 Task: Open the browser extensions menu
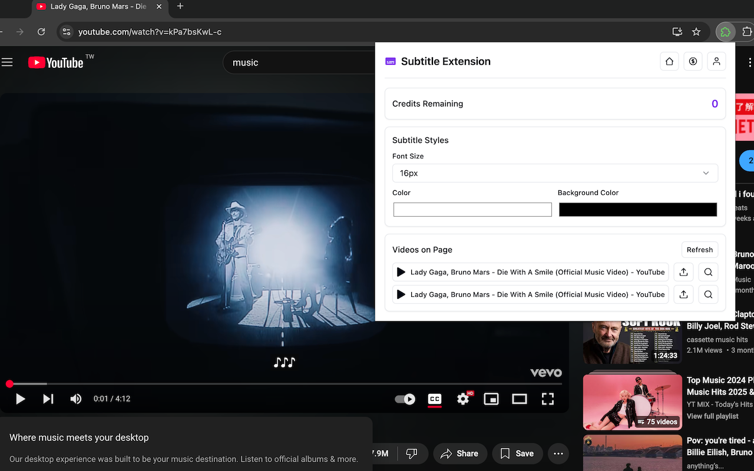tap(748, 32)
